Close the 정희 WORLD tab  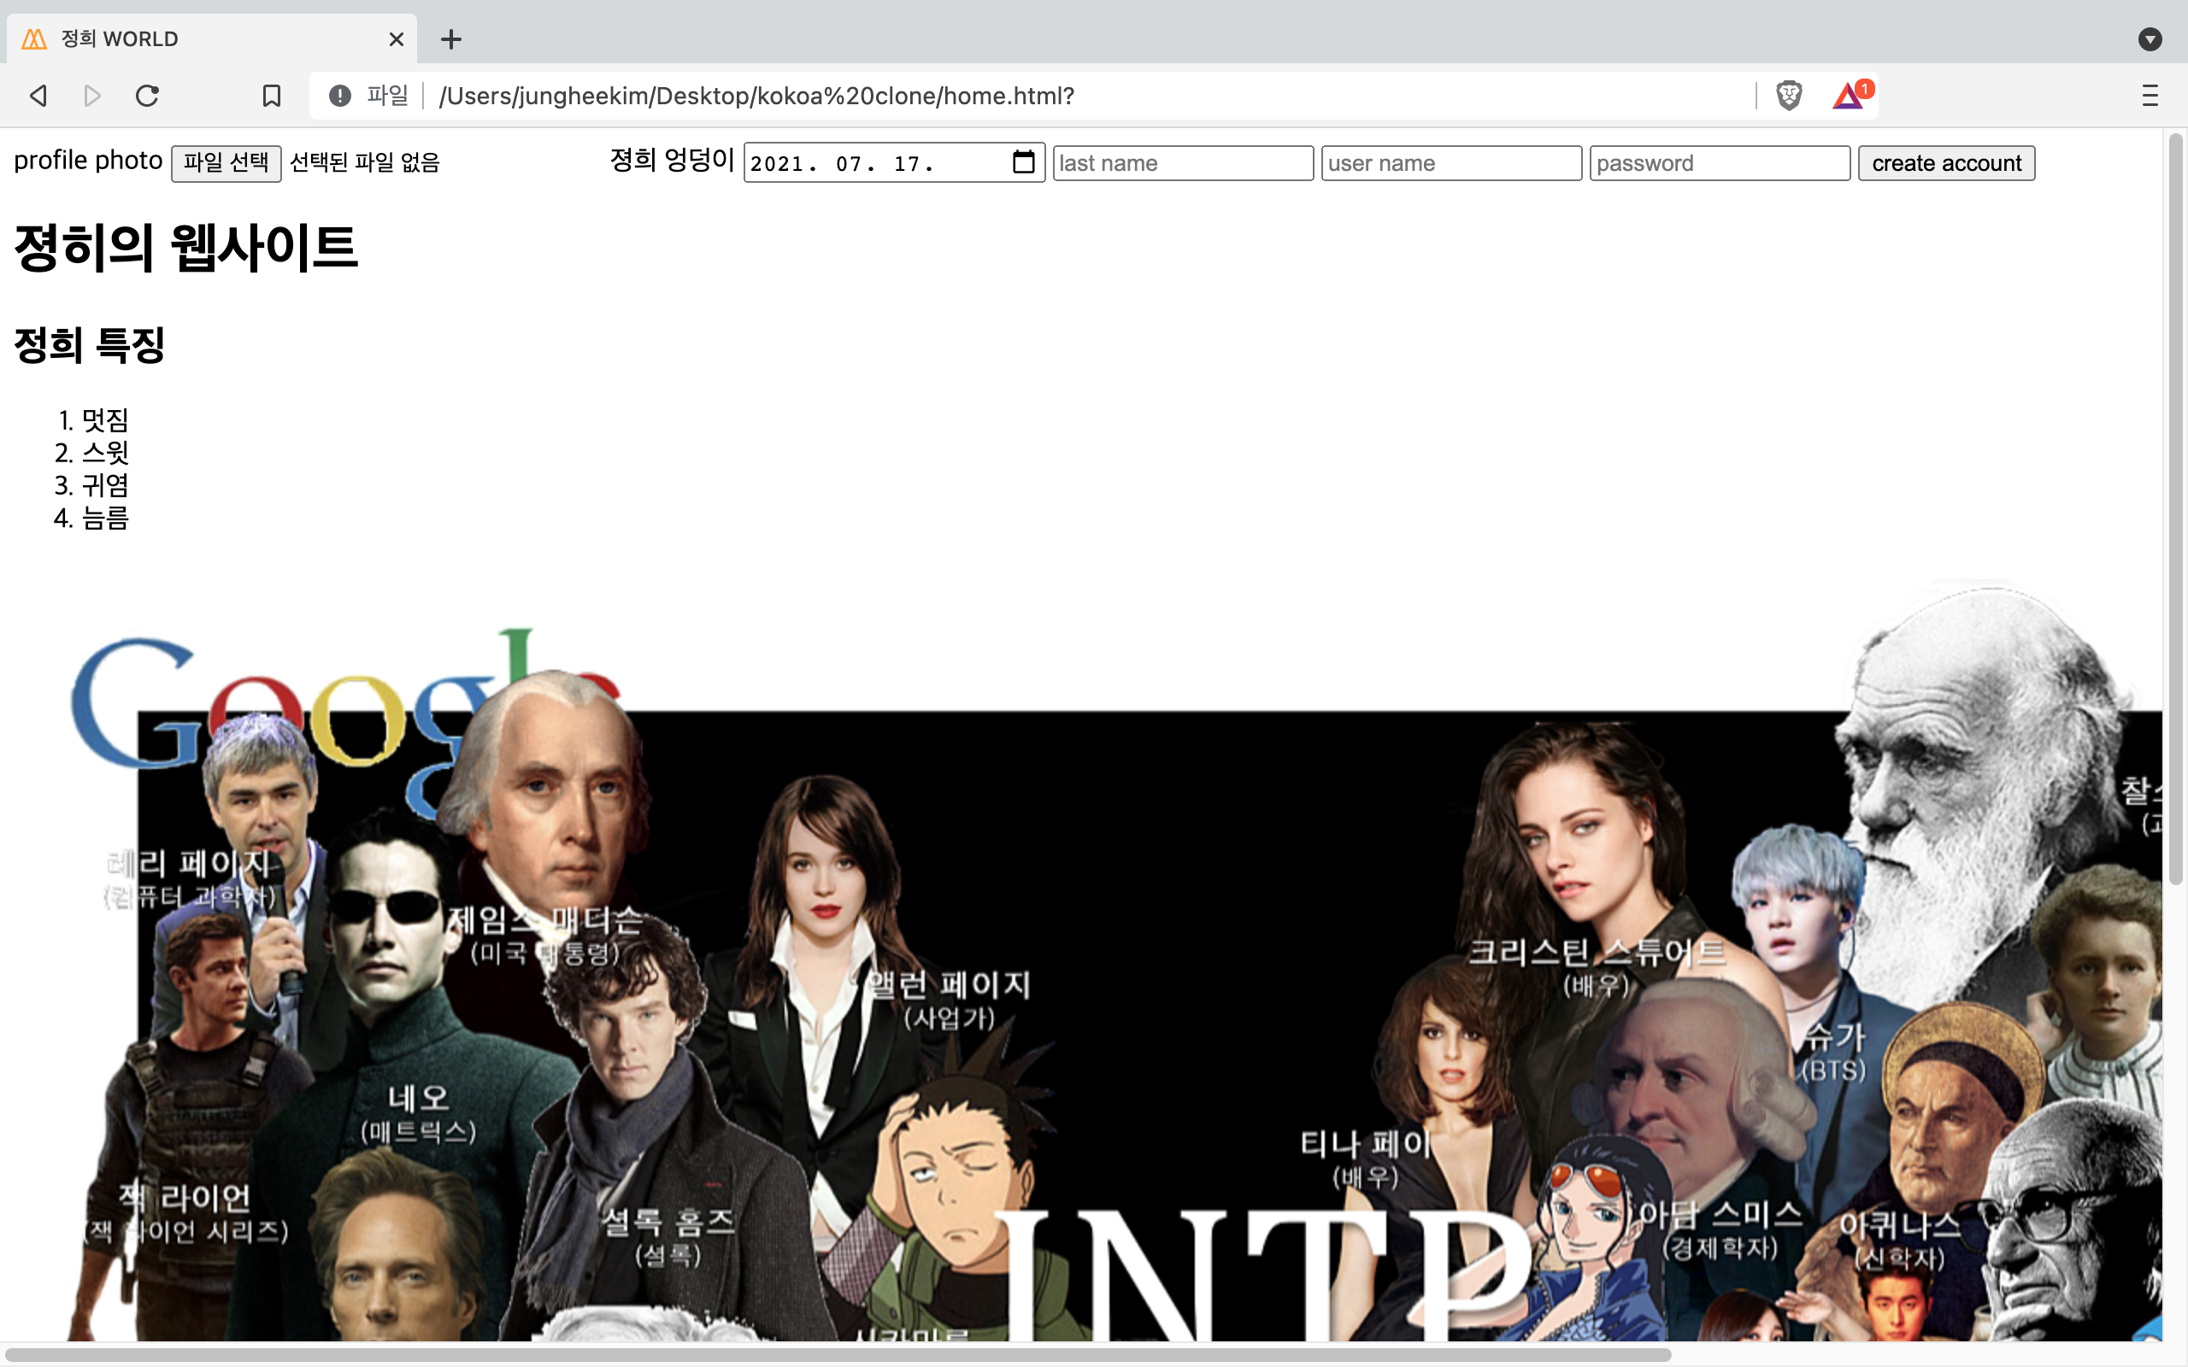click(396, 39)
